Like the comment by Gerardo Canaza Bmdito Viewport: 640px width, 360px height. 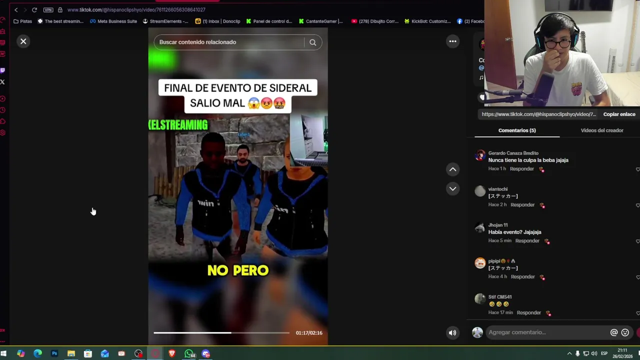(637, 169)
